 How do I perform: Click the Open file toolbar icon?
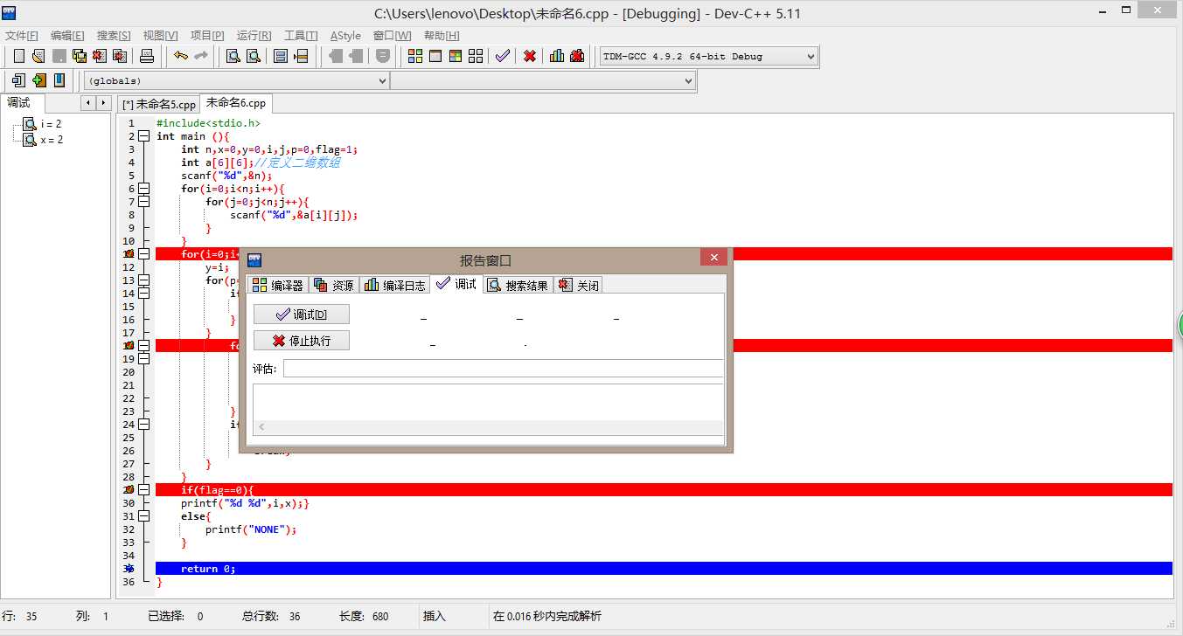(38, 56)
